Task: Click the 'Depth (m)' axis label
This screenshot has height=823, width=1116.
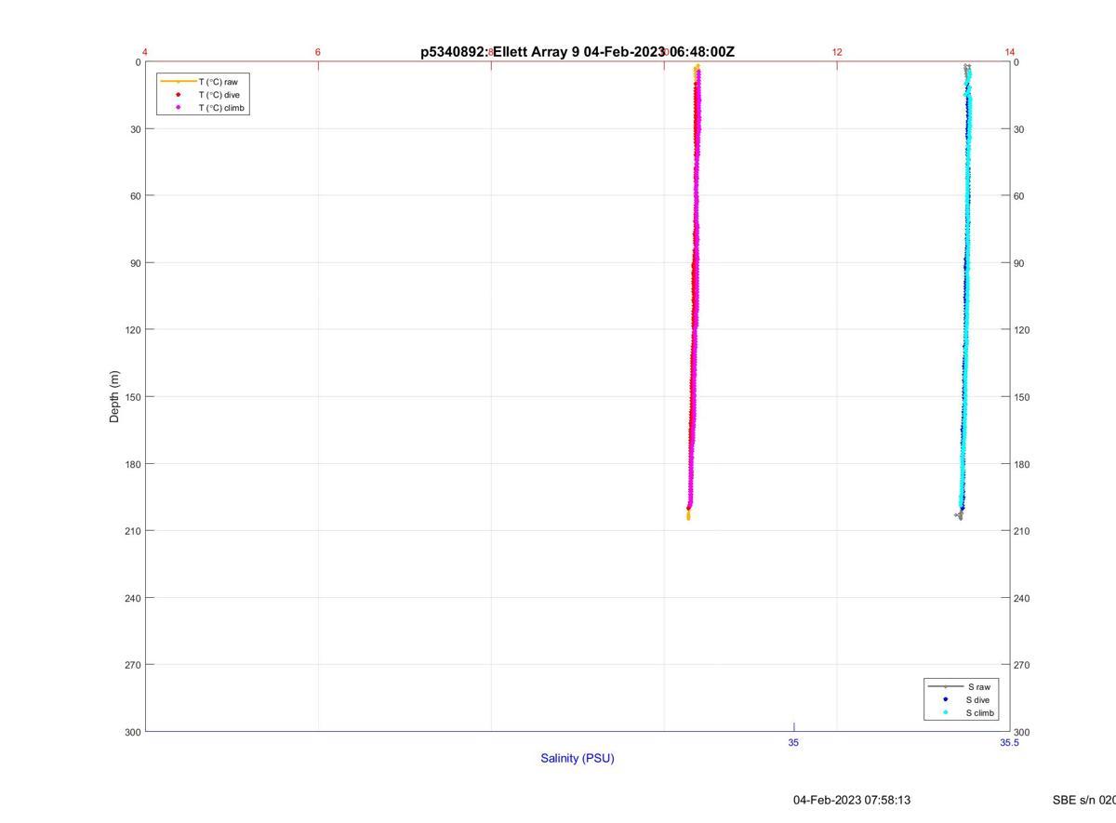Action: (x=114, y=396)
